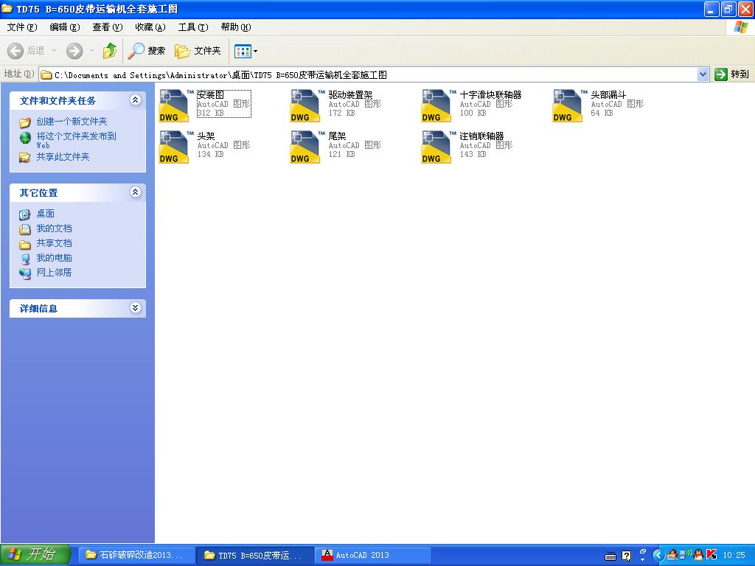Open the view mode dropdown
This screenshot has height=566, width=755.
246,51
